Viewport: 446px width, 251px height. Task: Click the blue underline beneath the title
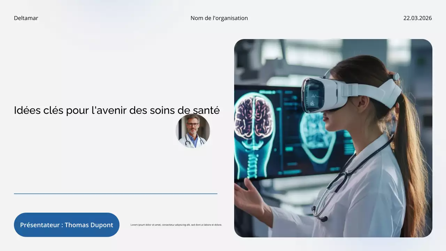click(116, 193)
